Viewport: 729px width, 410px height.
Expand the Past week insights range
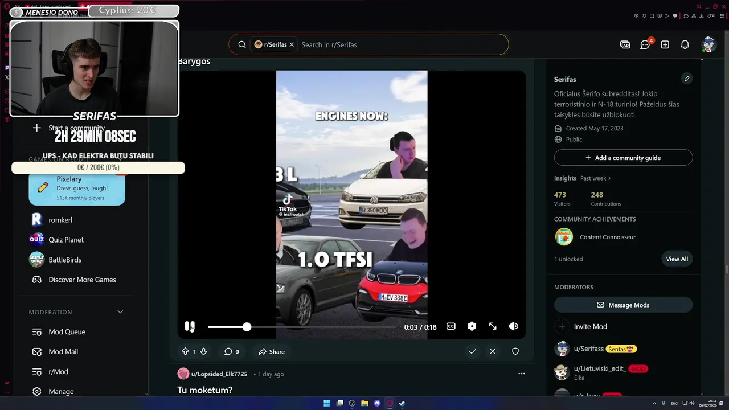tap(595, 178)
